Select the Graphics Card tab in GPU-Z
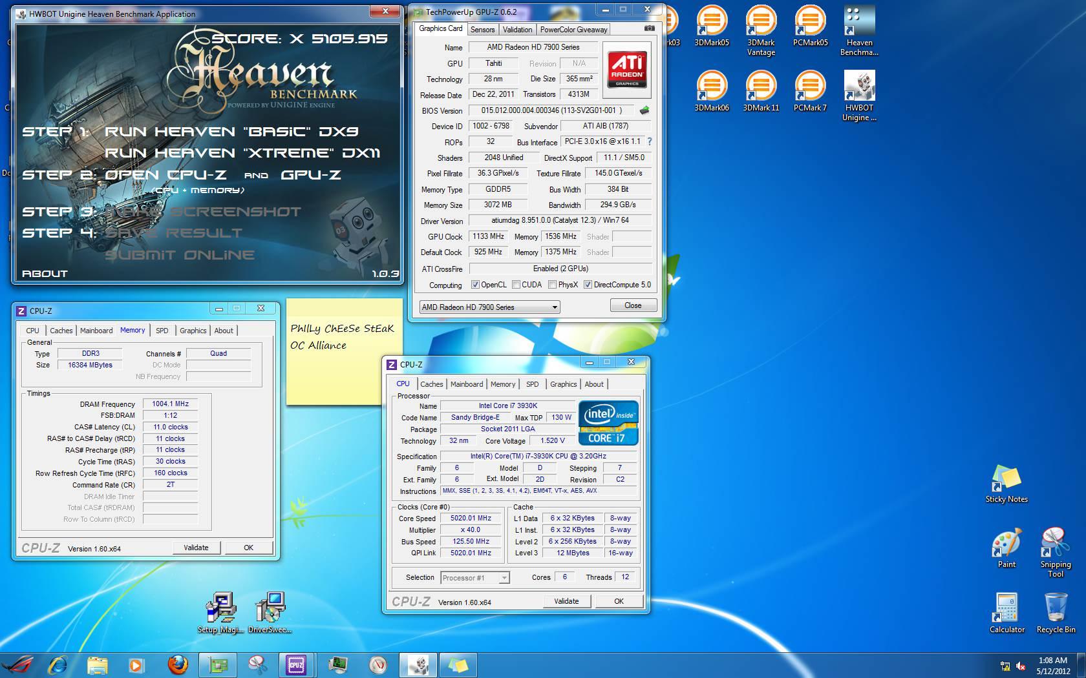 [x=441, y=28]
